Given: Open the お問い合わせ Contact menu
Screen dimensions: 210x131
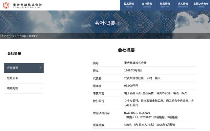Looking at the screenshot, I should click(201, 5).
